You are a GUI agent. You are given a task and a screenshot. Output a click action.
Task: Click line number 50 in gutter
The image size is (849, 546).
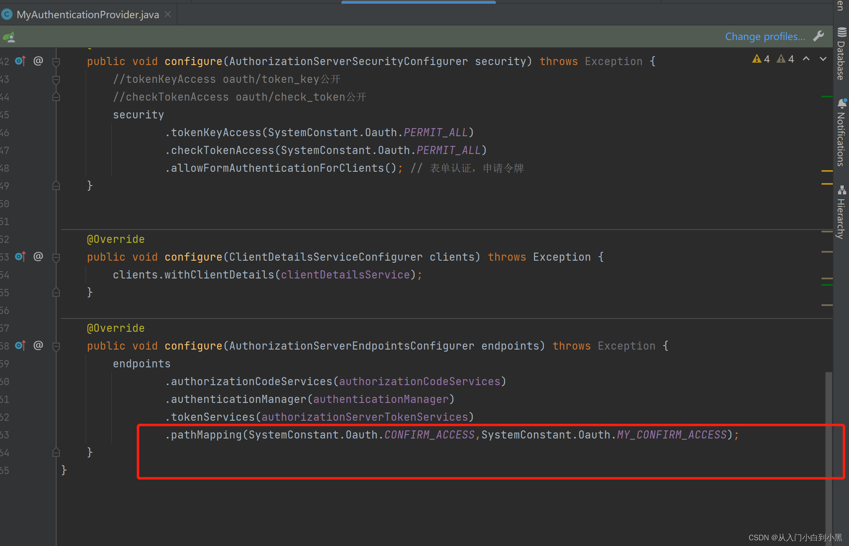tap(4, 204)
